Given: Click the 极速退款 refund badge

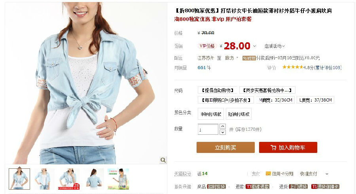Looking at the screenshot, I should (257, 186).
